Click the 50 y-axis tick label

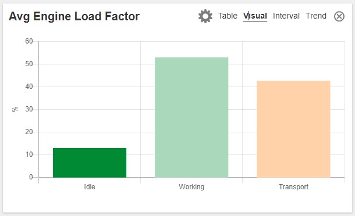29,64
